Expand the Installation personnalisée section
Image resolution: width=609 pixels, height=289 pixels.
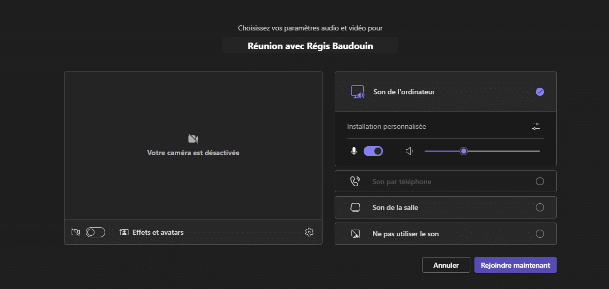445,126
